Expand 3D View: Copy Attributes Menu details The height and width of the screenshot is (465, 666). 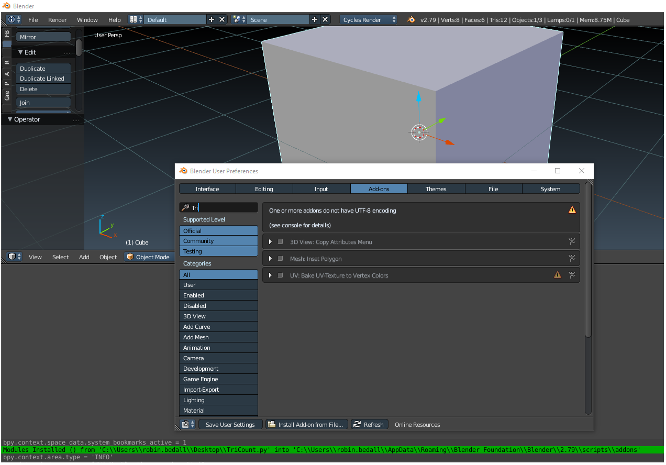(x=270, y=242)
